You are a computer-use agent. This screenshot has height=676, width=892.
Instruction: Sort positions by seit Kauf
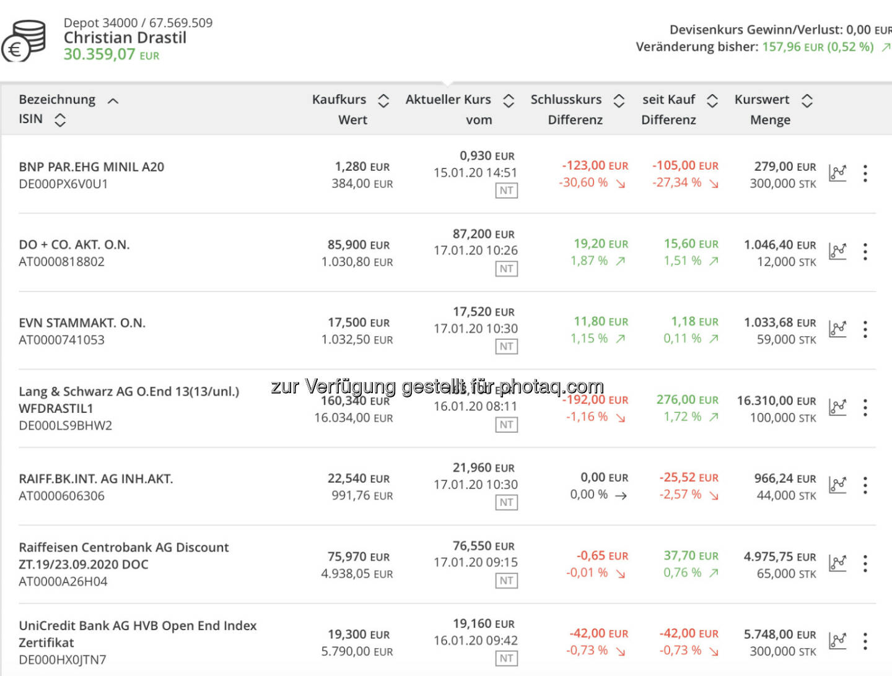pos(712,100)
